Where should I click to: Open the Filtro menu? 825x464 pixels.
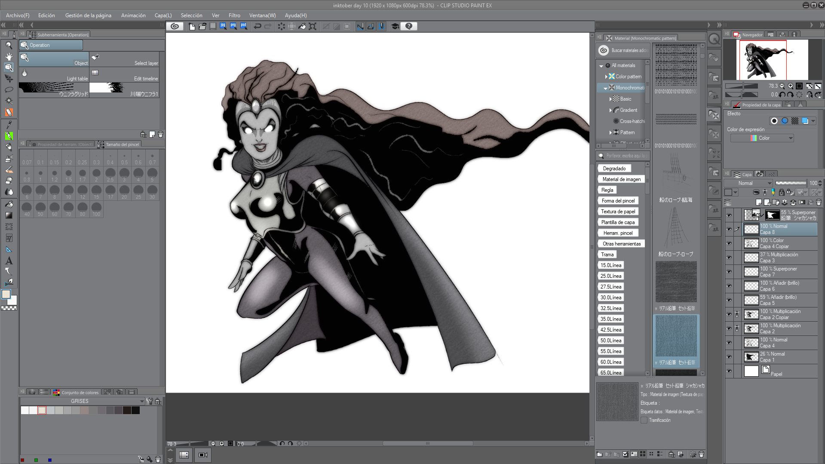234,15
